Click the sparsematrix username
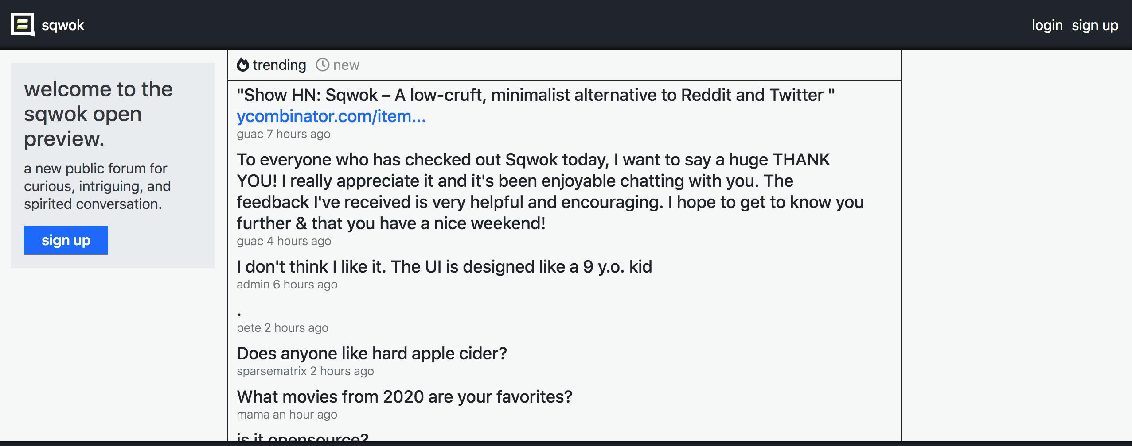Screen dimensions: 1132x446 (272, 371)
